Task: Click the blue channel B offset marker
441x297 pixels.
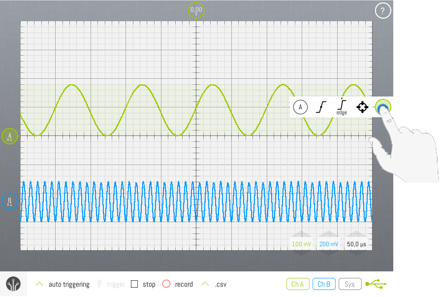Action: (x=9, y=201)
